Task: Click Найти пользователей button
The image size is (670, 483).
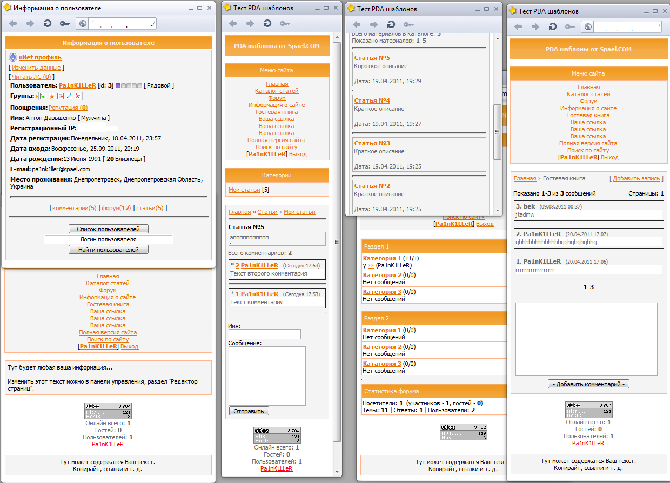Action: point(108,250)
